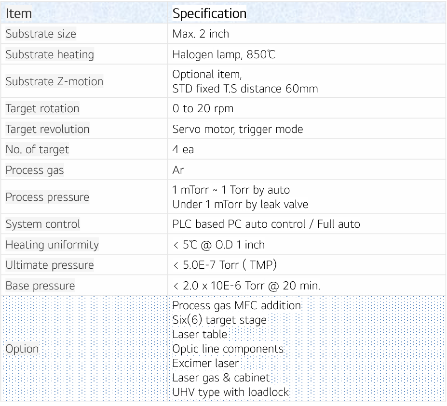Viewport: 447px width, 406px height.
Task: Click the '0 to 20 rpm' value
Action: tap(203, 108)
